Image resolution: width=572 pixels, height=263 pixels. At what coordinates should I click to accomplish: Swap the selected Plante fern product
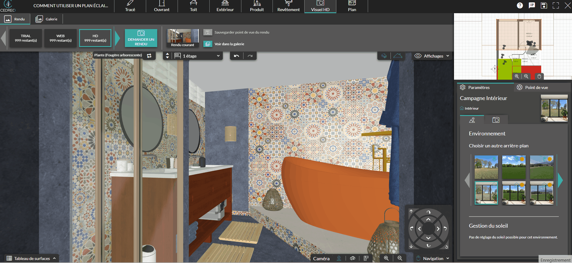point(149,56)
